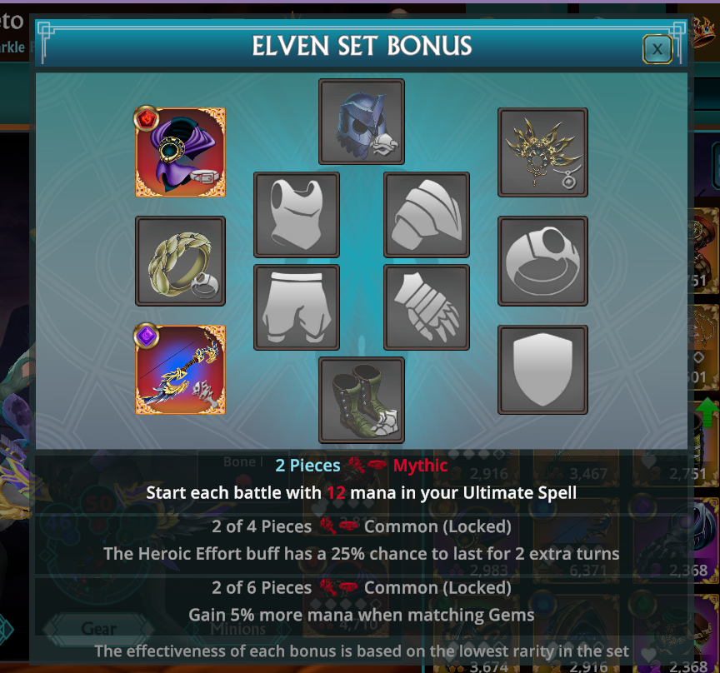Select the 2 of 6 Pieces locked bonus
720x673 pixels.
[362, 601]
